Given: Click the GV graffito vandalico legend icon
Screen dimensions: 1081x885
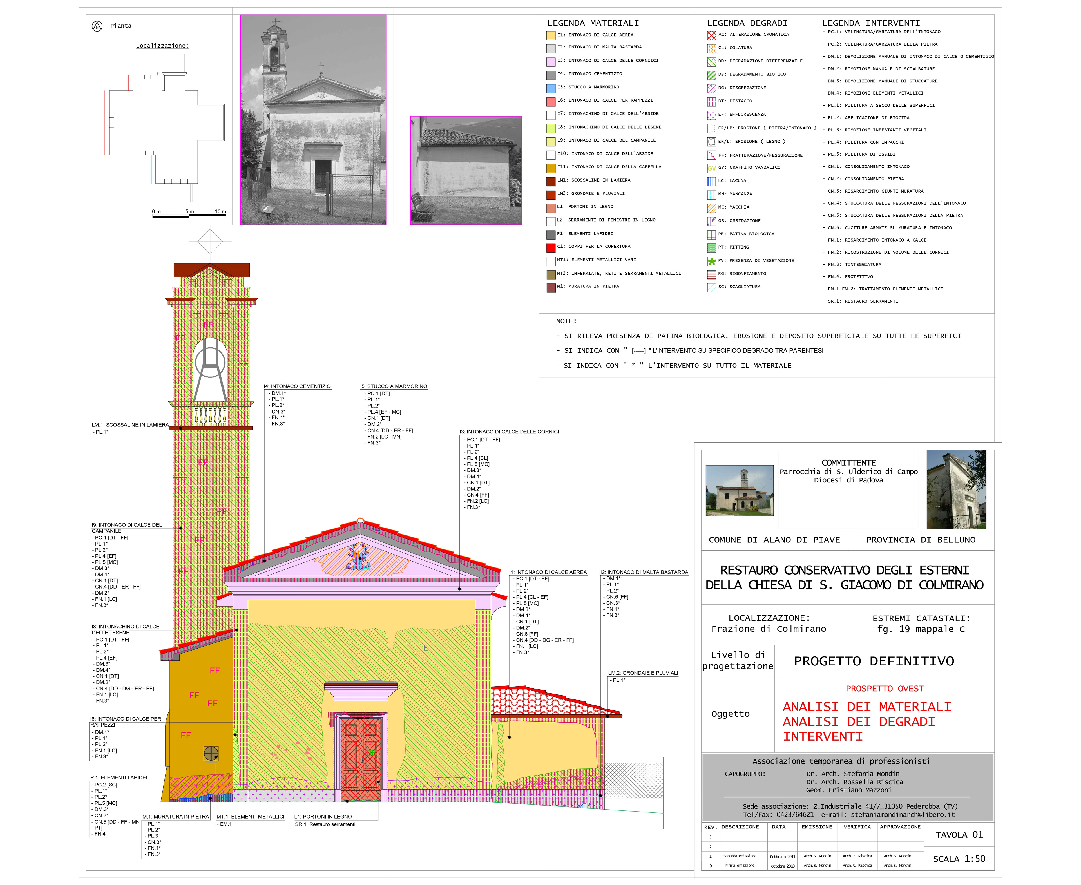Looking at the screenshot, I should pos(711,168).
